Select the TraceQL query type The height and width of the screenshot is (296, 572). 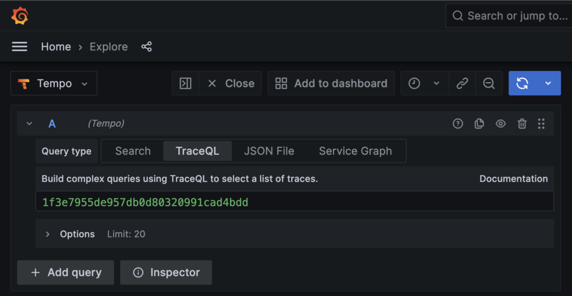197,151
